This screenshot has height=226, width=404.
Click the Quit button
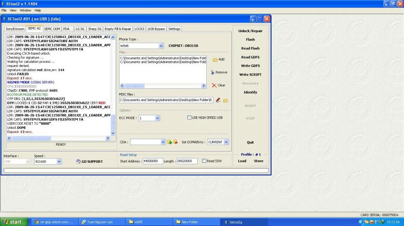tap(250, 142)
